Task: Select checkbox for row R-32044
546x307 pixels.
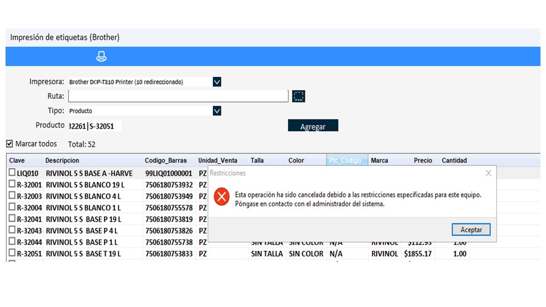Action: point(12,241)
